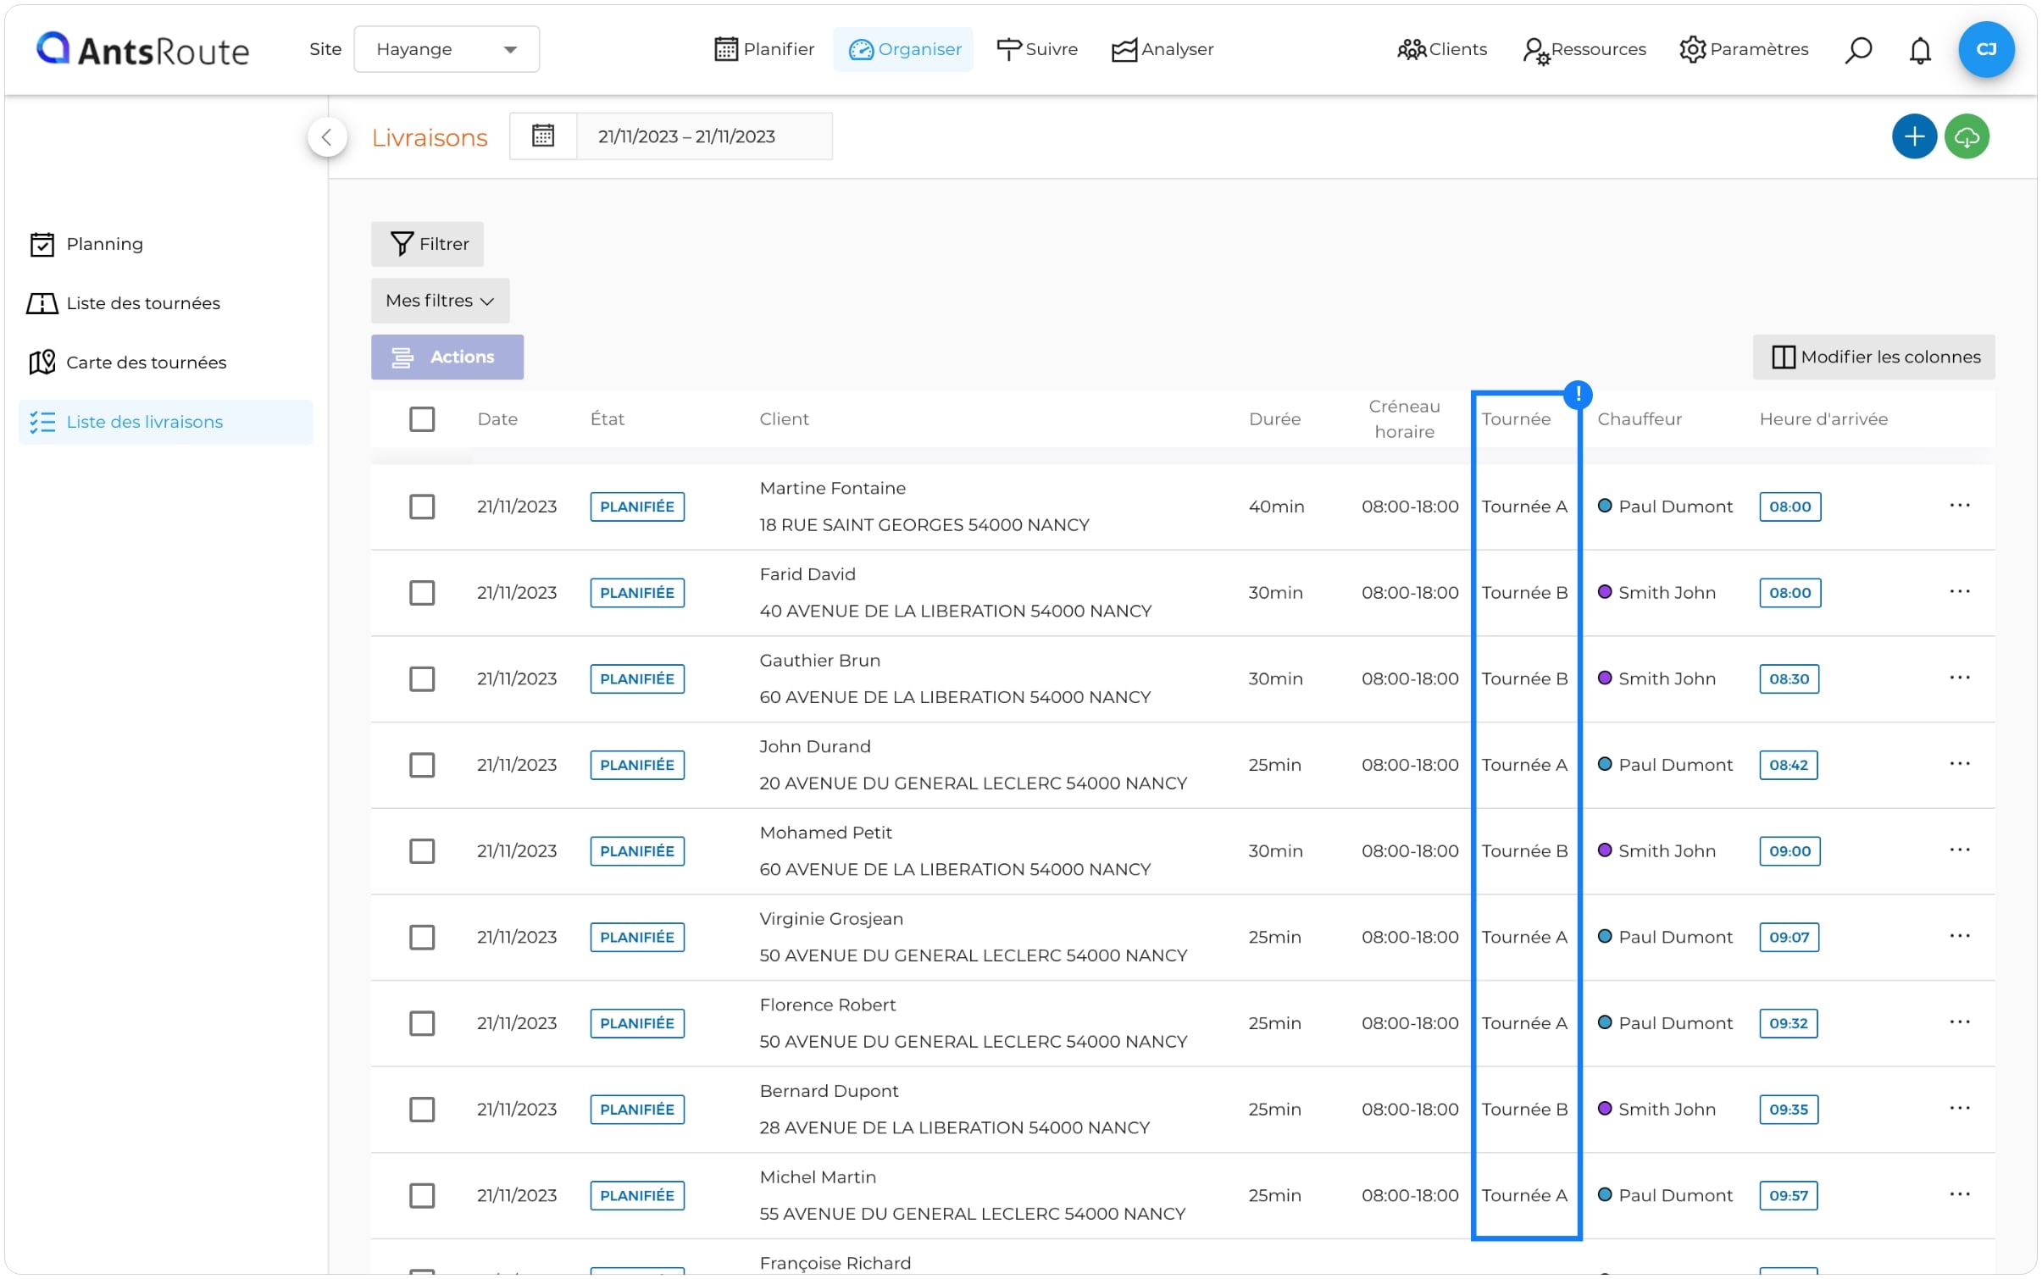Collapse the sidebar with the chevron arrow
Viewport: 2042px width, 1279px height.
point(327,137)
